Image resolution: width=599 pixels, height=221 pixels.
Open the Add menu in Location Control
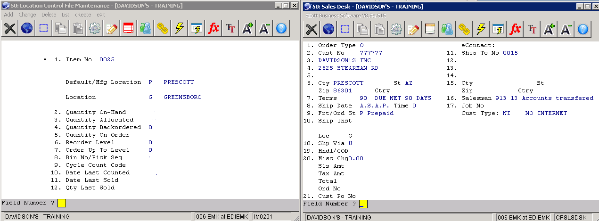tap(8, 15)
